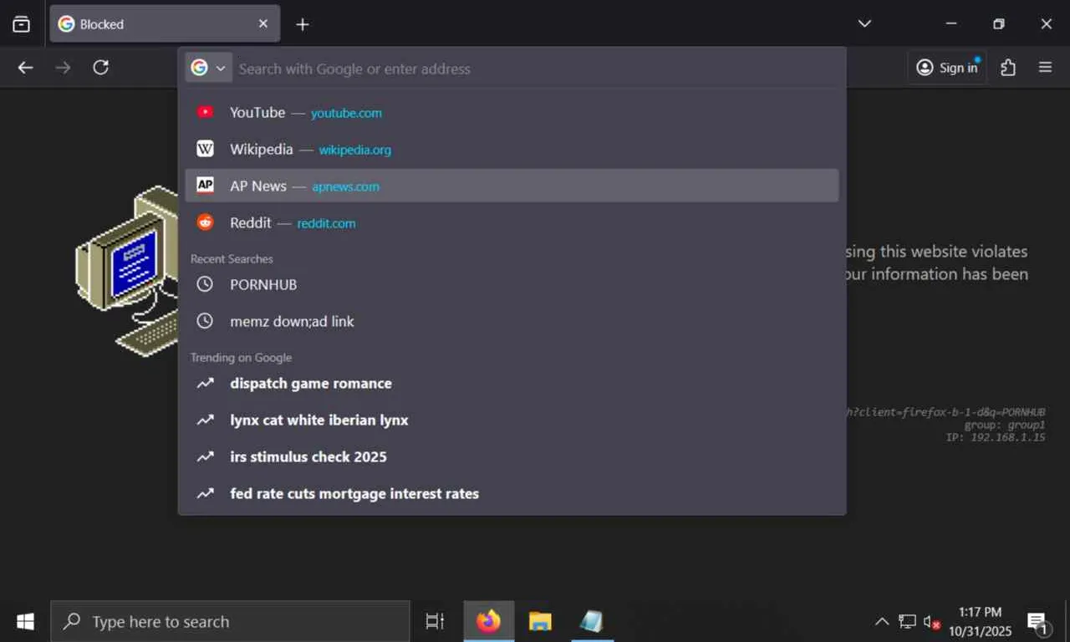This screenshot has height=642, width=1070.
Task: Choose the Reddit suggestion
Action: pos(512,222)
